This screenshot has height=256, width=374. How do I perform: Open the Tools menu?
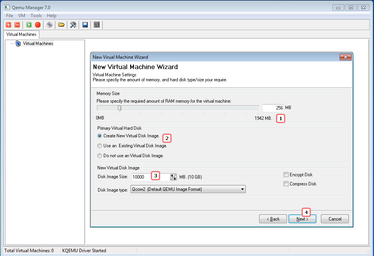pyautogui.click(x=36, y=16)
